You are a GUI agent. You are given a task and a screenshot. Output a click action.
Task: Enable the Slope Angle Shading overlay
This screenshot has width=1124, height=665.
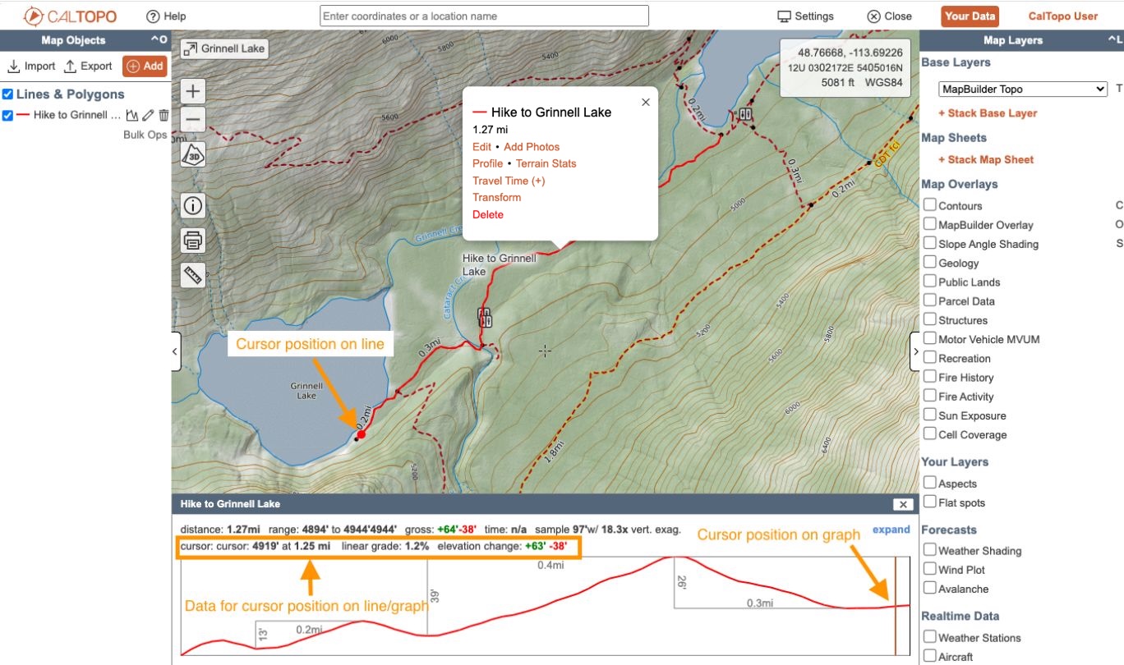929,243
